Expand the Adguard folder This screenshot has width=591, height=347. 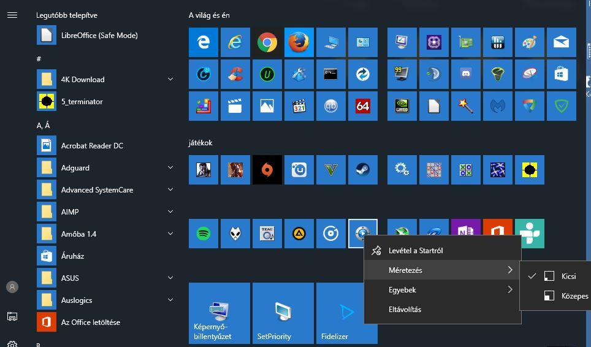point(170,167)
